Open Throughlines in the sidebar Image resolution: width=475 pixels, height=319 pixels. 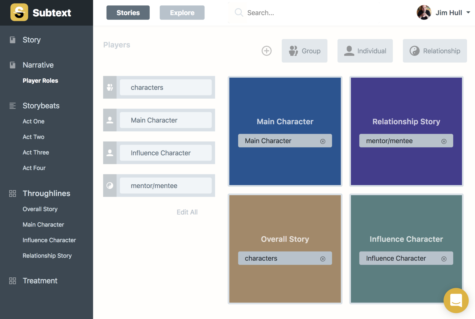[x=46, y=193]
